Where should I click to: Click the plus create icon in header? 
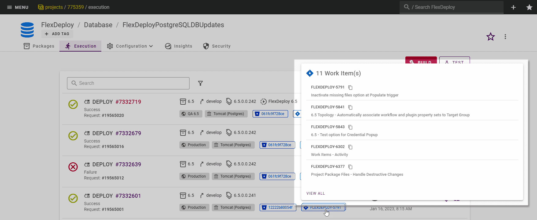[513, 7]
